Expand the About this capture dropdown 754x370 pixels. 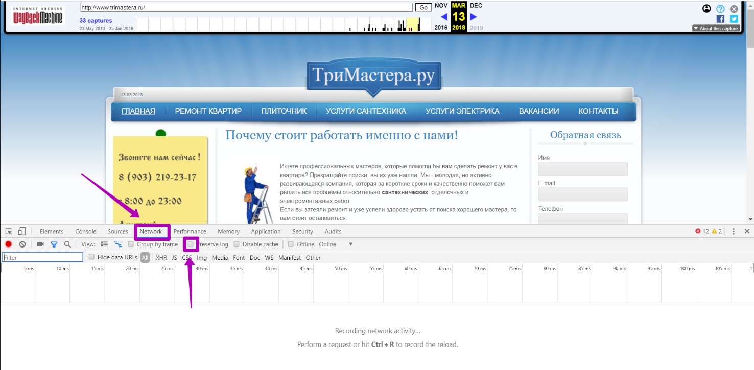tap(716, 29)
